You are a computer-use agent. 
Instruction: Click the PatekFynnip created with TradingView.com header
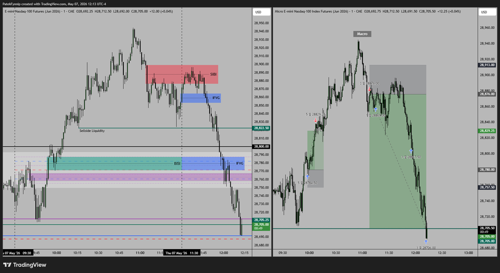54,4
